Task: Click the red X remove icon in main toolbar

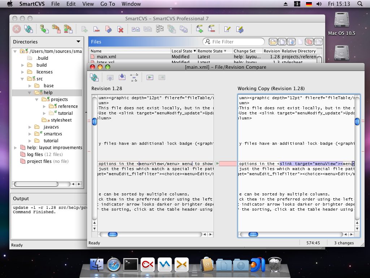Action: click(x=120, y=29)
